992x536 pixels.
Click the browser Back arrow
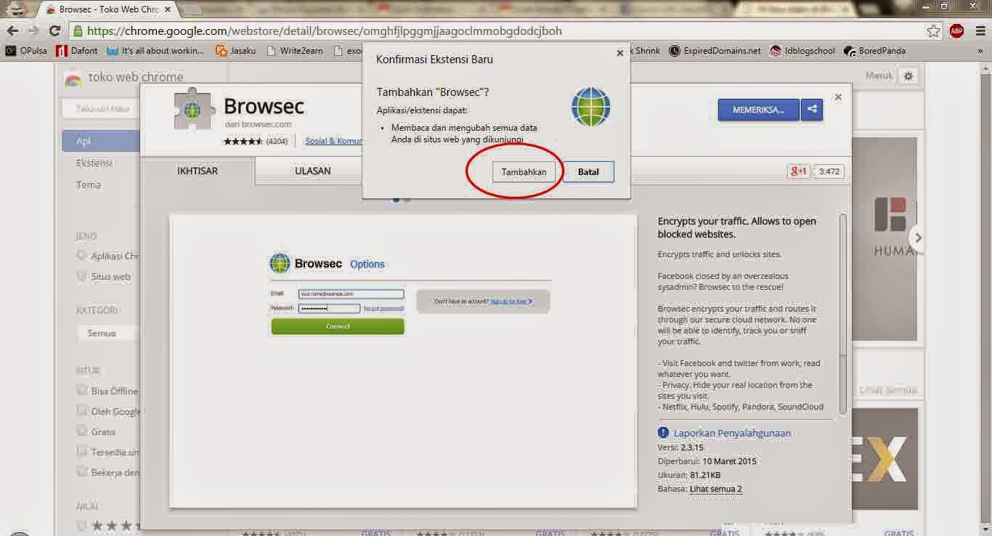(x=12, y=31)
